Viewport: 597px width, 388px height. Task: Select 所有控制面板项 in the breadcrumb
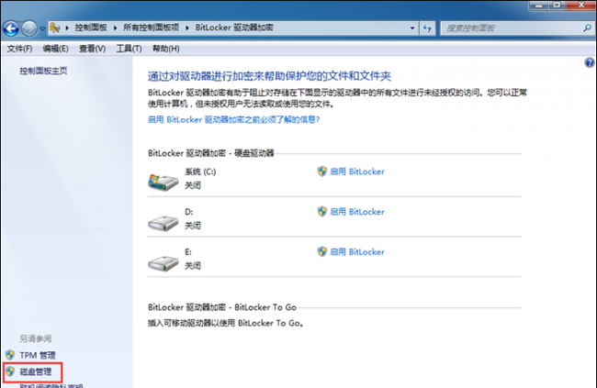[152, 28]
